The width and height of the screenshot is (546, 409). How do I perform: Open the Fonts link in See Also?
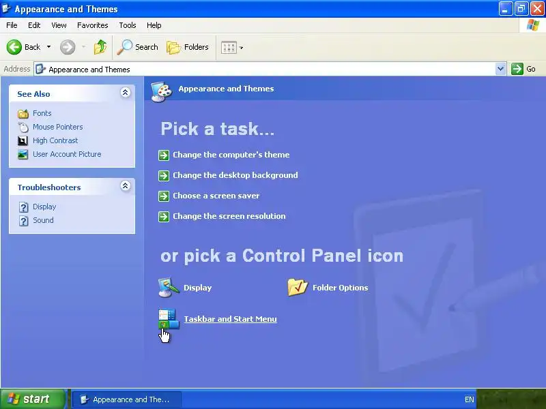(x=42, y=113)
